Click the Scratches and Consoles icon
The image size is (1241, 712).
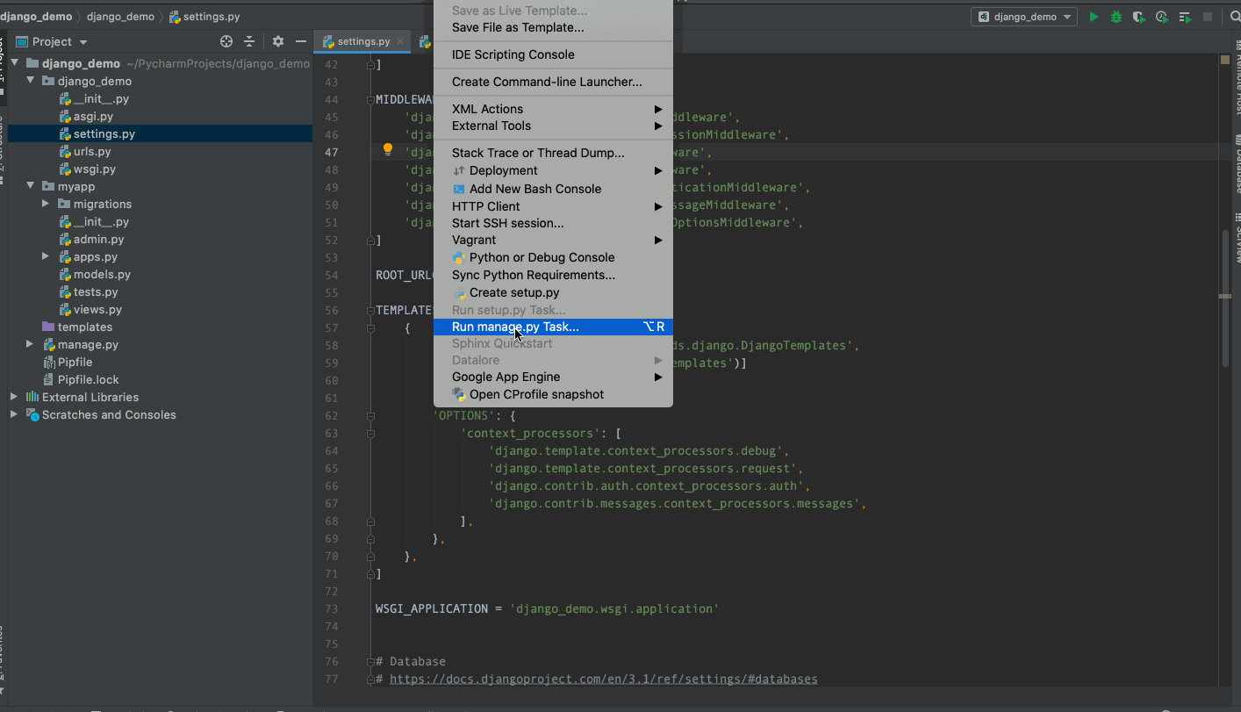click(x=32, y=414)
